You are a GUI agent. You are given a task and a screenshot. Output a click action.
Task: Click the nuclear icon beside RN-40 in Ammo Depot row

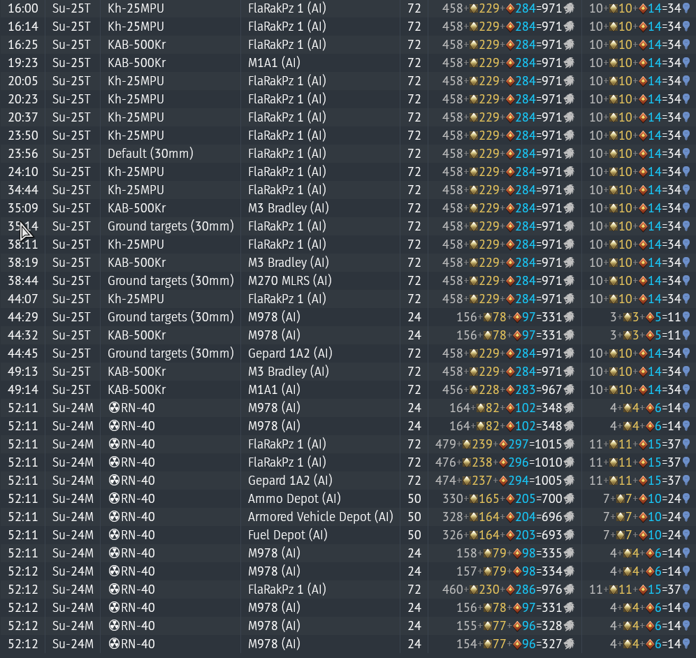click(x=115, y=499)
